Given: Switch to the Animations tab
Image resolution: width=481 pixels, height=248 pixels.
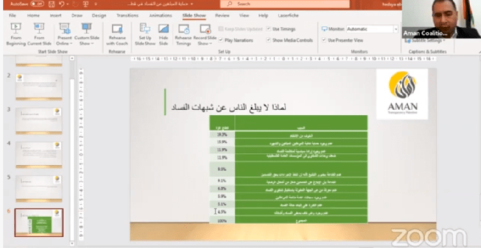Looking at the screenshot, I should (x=161, y=16).
